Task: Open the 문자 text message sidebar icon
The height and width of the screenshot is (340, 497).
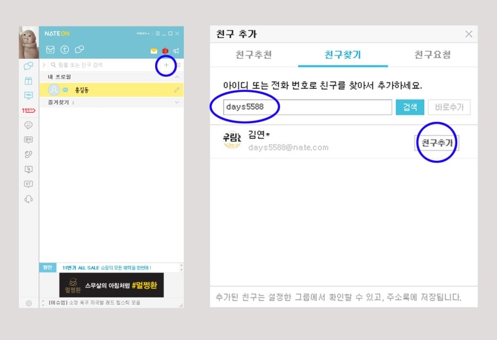Action: click(29, 140)
